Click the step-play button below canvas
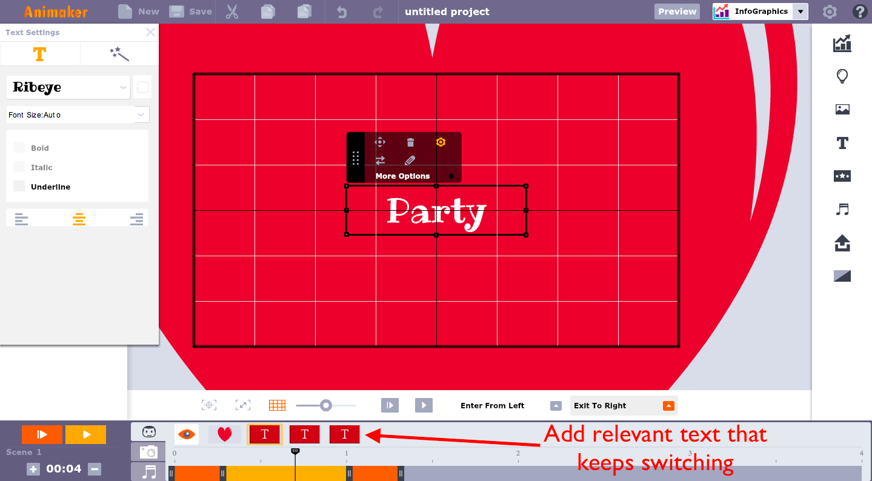Viewport: 872px width, 481px height. (390, 405)
